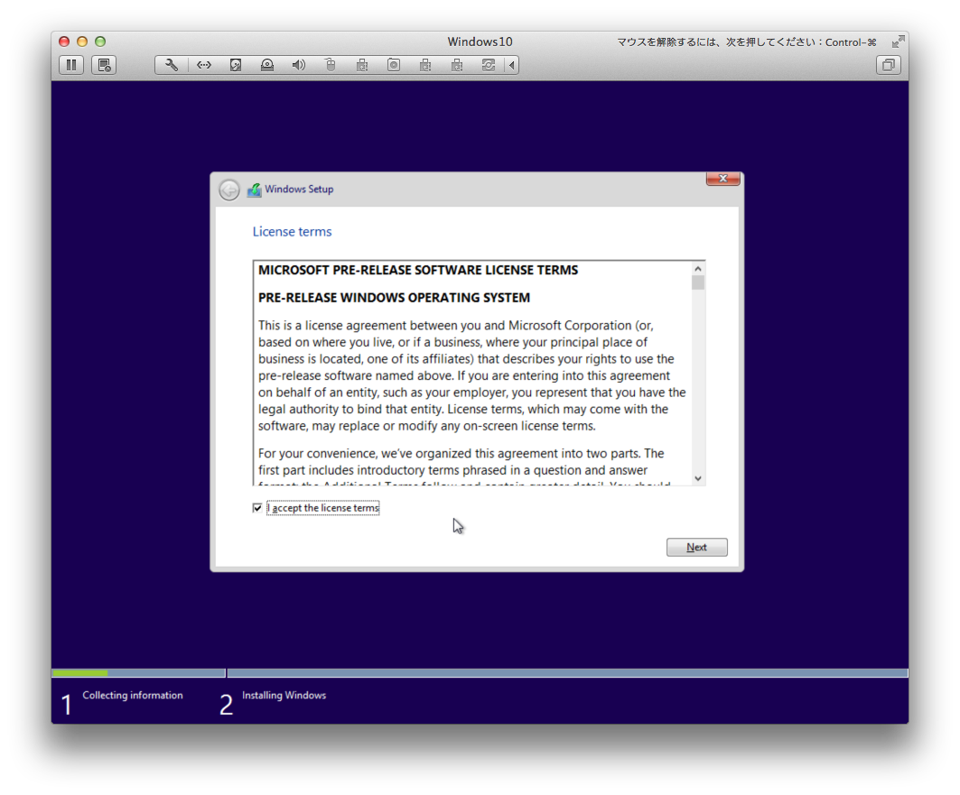Screen dimensions: 960x795
Task: Open virtual machine settings wrench icon
Action: click(172, 65)
